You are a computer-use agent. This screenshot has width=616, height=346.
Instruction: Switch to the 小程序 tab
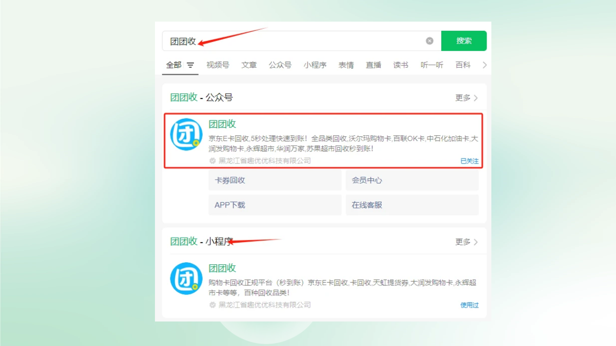(x=315, y=65)
